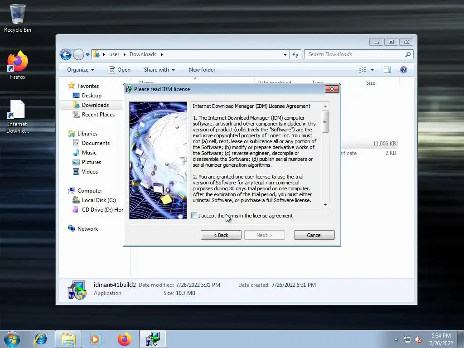The image size is (464, 348).
Task: Click the Search Downloads field
Action: [x=355, y=54]
